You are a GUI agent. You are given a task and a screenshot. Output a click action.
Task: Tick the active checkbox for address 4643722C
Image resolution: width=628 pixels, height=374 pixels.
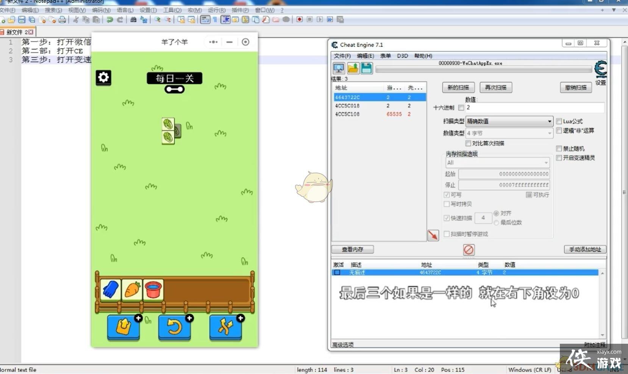click(x=337, y=272)
